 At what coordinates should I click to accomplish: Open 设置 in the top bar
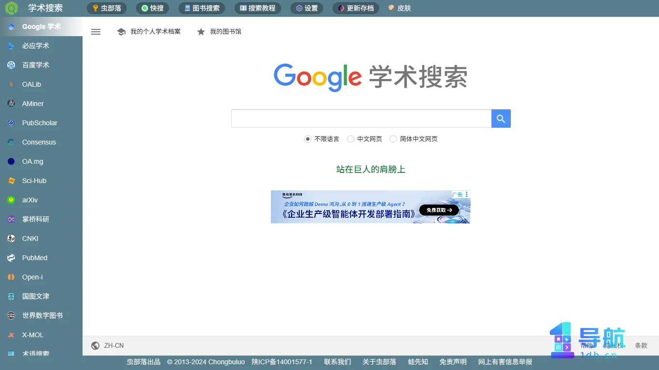pos(307,8)
